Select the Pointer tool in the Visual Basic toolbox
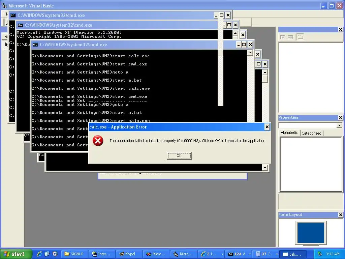345x259 pixels. pyautogui.click(x=6, y=45)
